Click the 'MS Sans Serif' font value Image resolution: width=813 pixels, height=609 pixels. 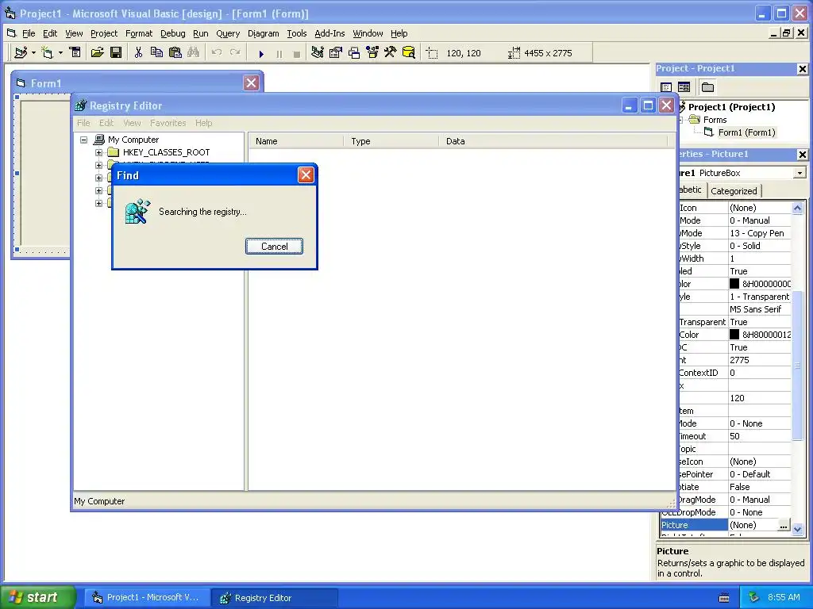(760, 310)
